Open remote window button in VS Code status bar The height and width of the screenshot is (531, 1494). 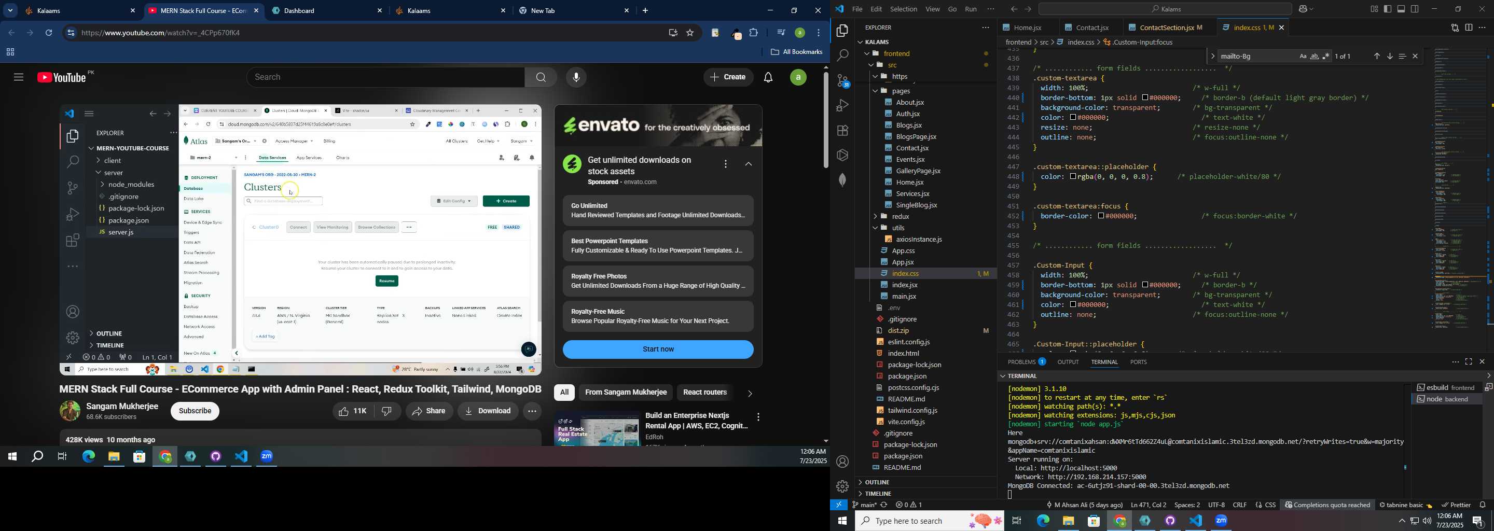(x=839, y=505)
